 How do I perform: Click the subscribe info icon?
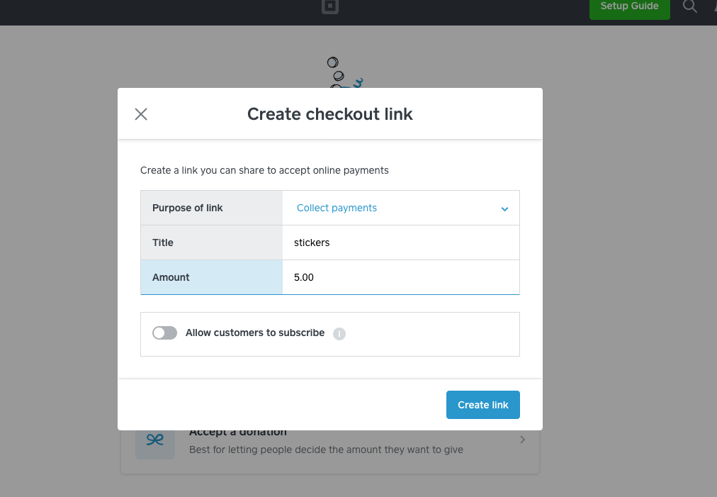tap(339, 334)
